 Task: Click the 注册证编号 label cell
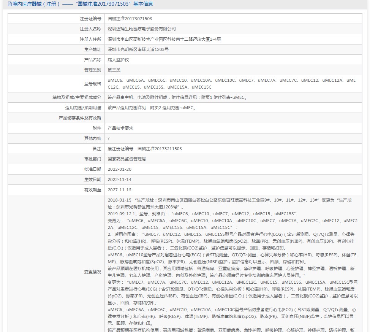[90, 19]
